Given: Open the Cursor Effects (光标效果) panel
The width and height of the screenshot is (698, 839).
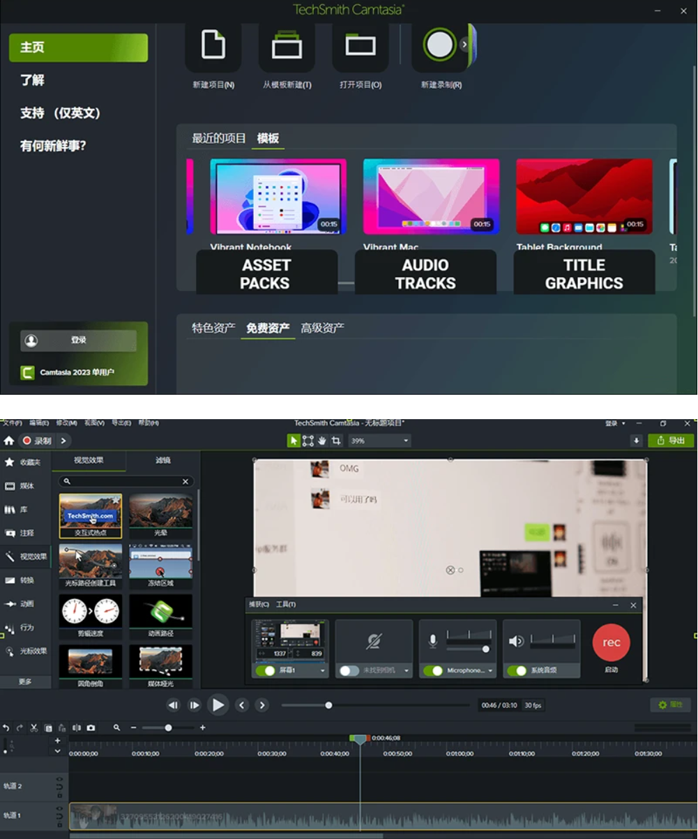Looking at the screenshot, I should pyautogui.click(x=26, y=651).
